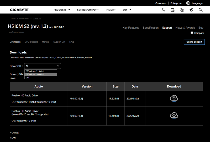The width and height of the screenshot is (210, 142).
Task: Check the Compare checkbox
Action: click(x=192, y=33)
